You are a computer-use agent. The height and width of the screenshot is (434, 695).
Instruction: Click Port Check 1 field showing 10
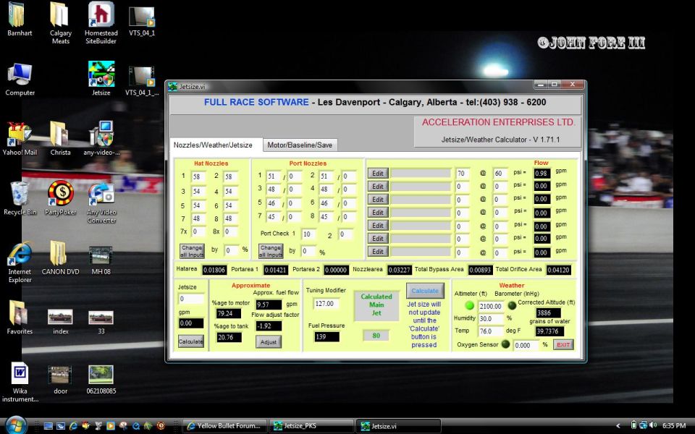[x=308, y=234]
